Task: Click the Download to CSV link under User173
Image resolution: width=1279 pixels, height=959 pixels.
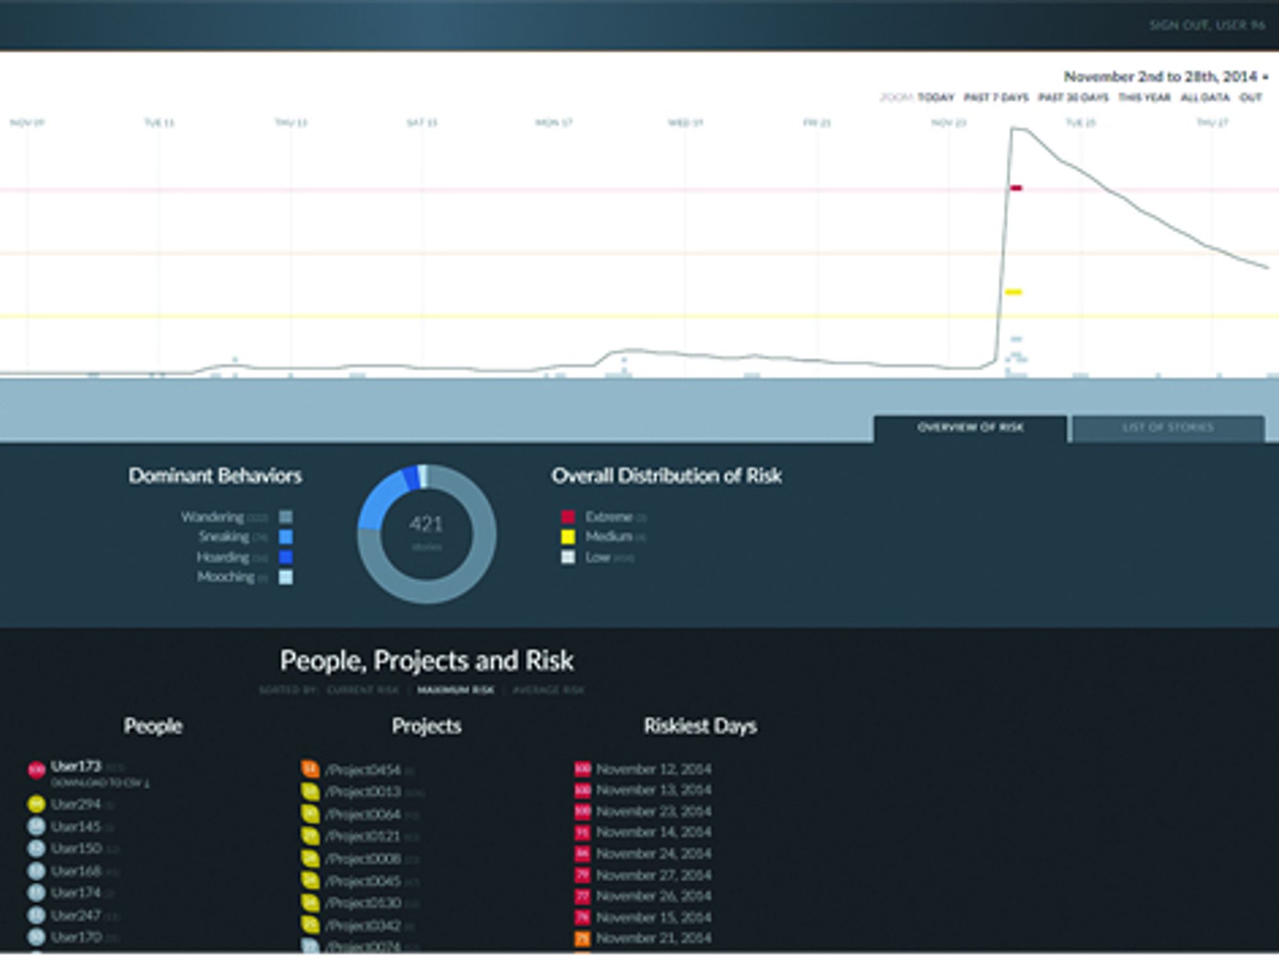Action: click(x=100, y=784)
